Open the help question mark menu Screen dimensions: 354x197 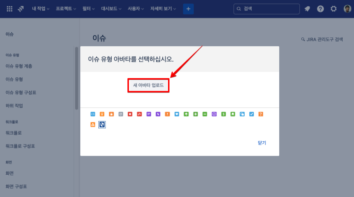(320, 9)
